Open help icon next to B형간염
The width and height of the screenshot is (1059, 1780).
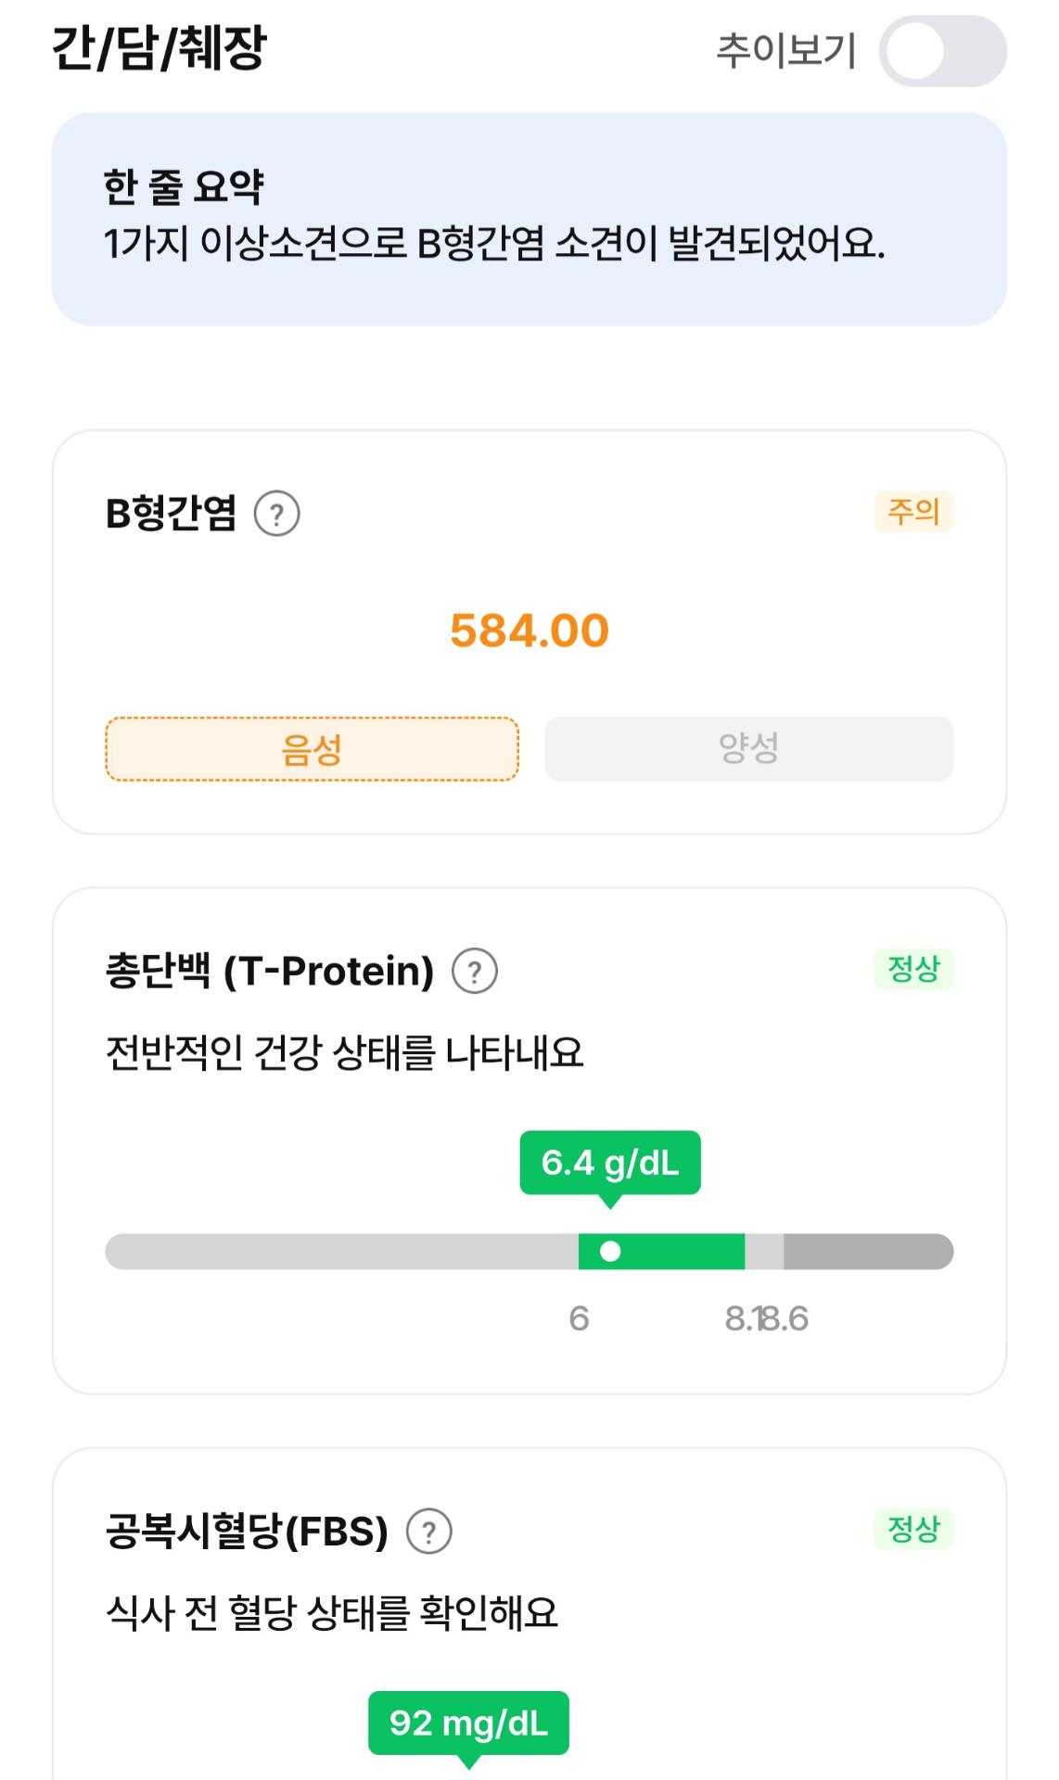(x=277, y=514)
